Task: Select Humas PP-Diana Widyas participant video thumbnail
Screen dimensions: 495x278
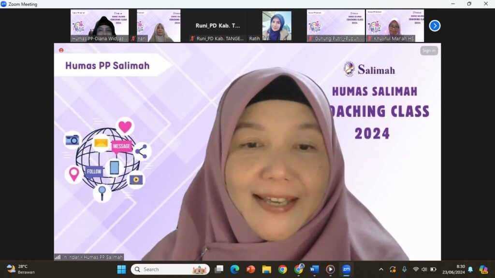Action: tap(100, 26)
